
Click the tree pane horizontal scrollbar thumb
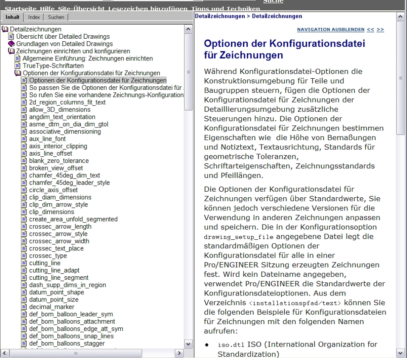tap(76, 353)
